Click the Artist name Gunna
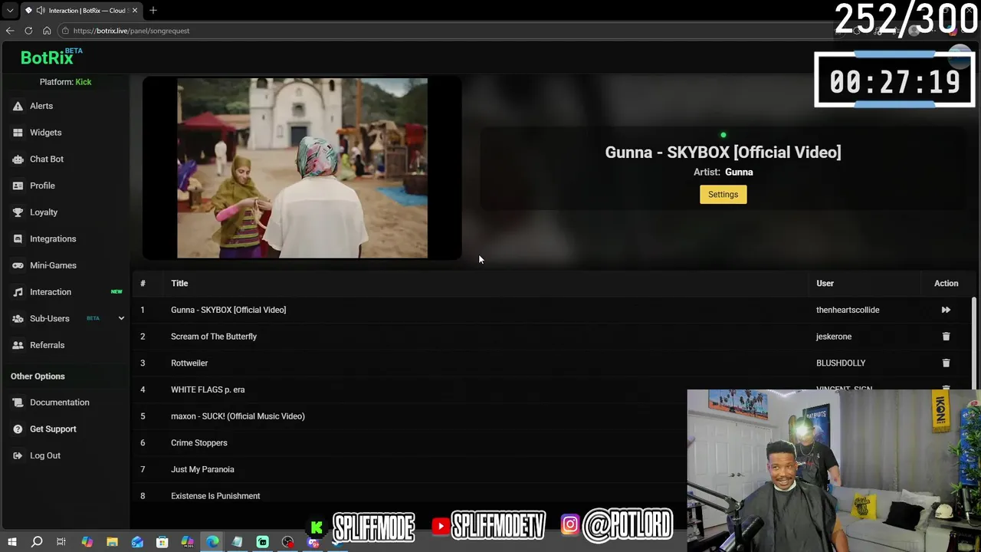Viewport: 981px width, 552px height. tap(739, 172)
